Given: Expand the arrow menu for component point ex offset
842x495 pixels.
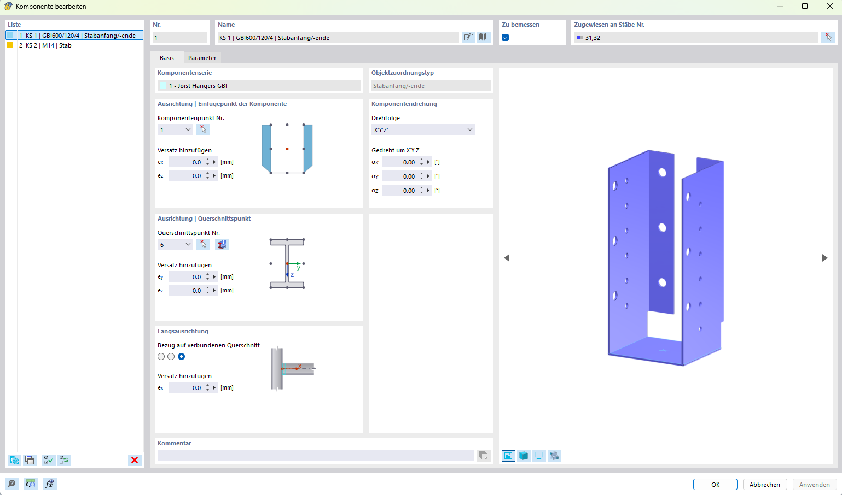Looking at the screenshot, I should pos(214,162).
